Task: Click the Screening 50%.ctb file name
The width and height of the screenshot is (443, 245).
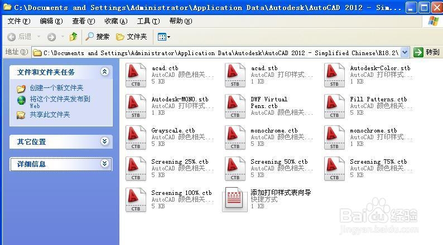Action: point(279,162)
